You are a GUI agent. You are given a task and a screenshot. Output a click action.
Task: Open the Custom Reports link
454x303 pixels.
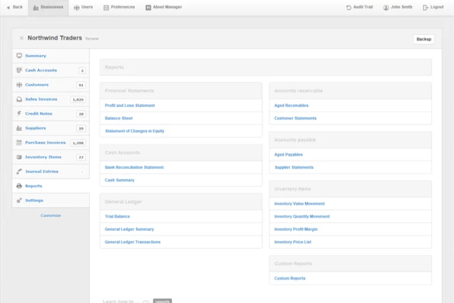[290, 278]
